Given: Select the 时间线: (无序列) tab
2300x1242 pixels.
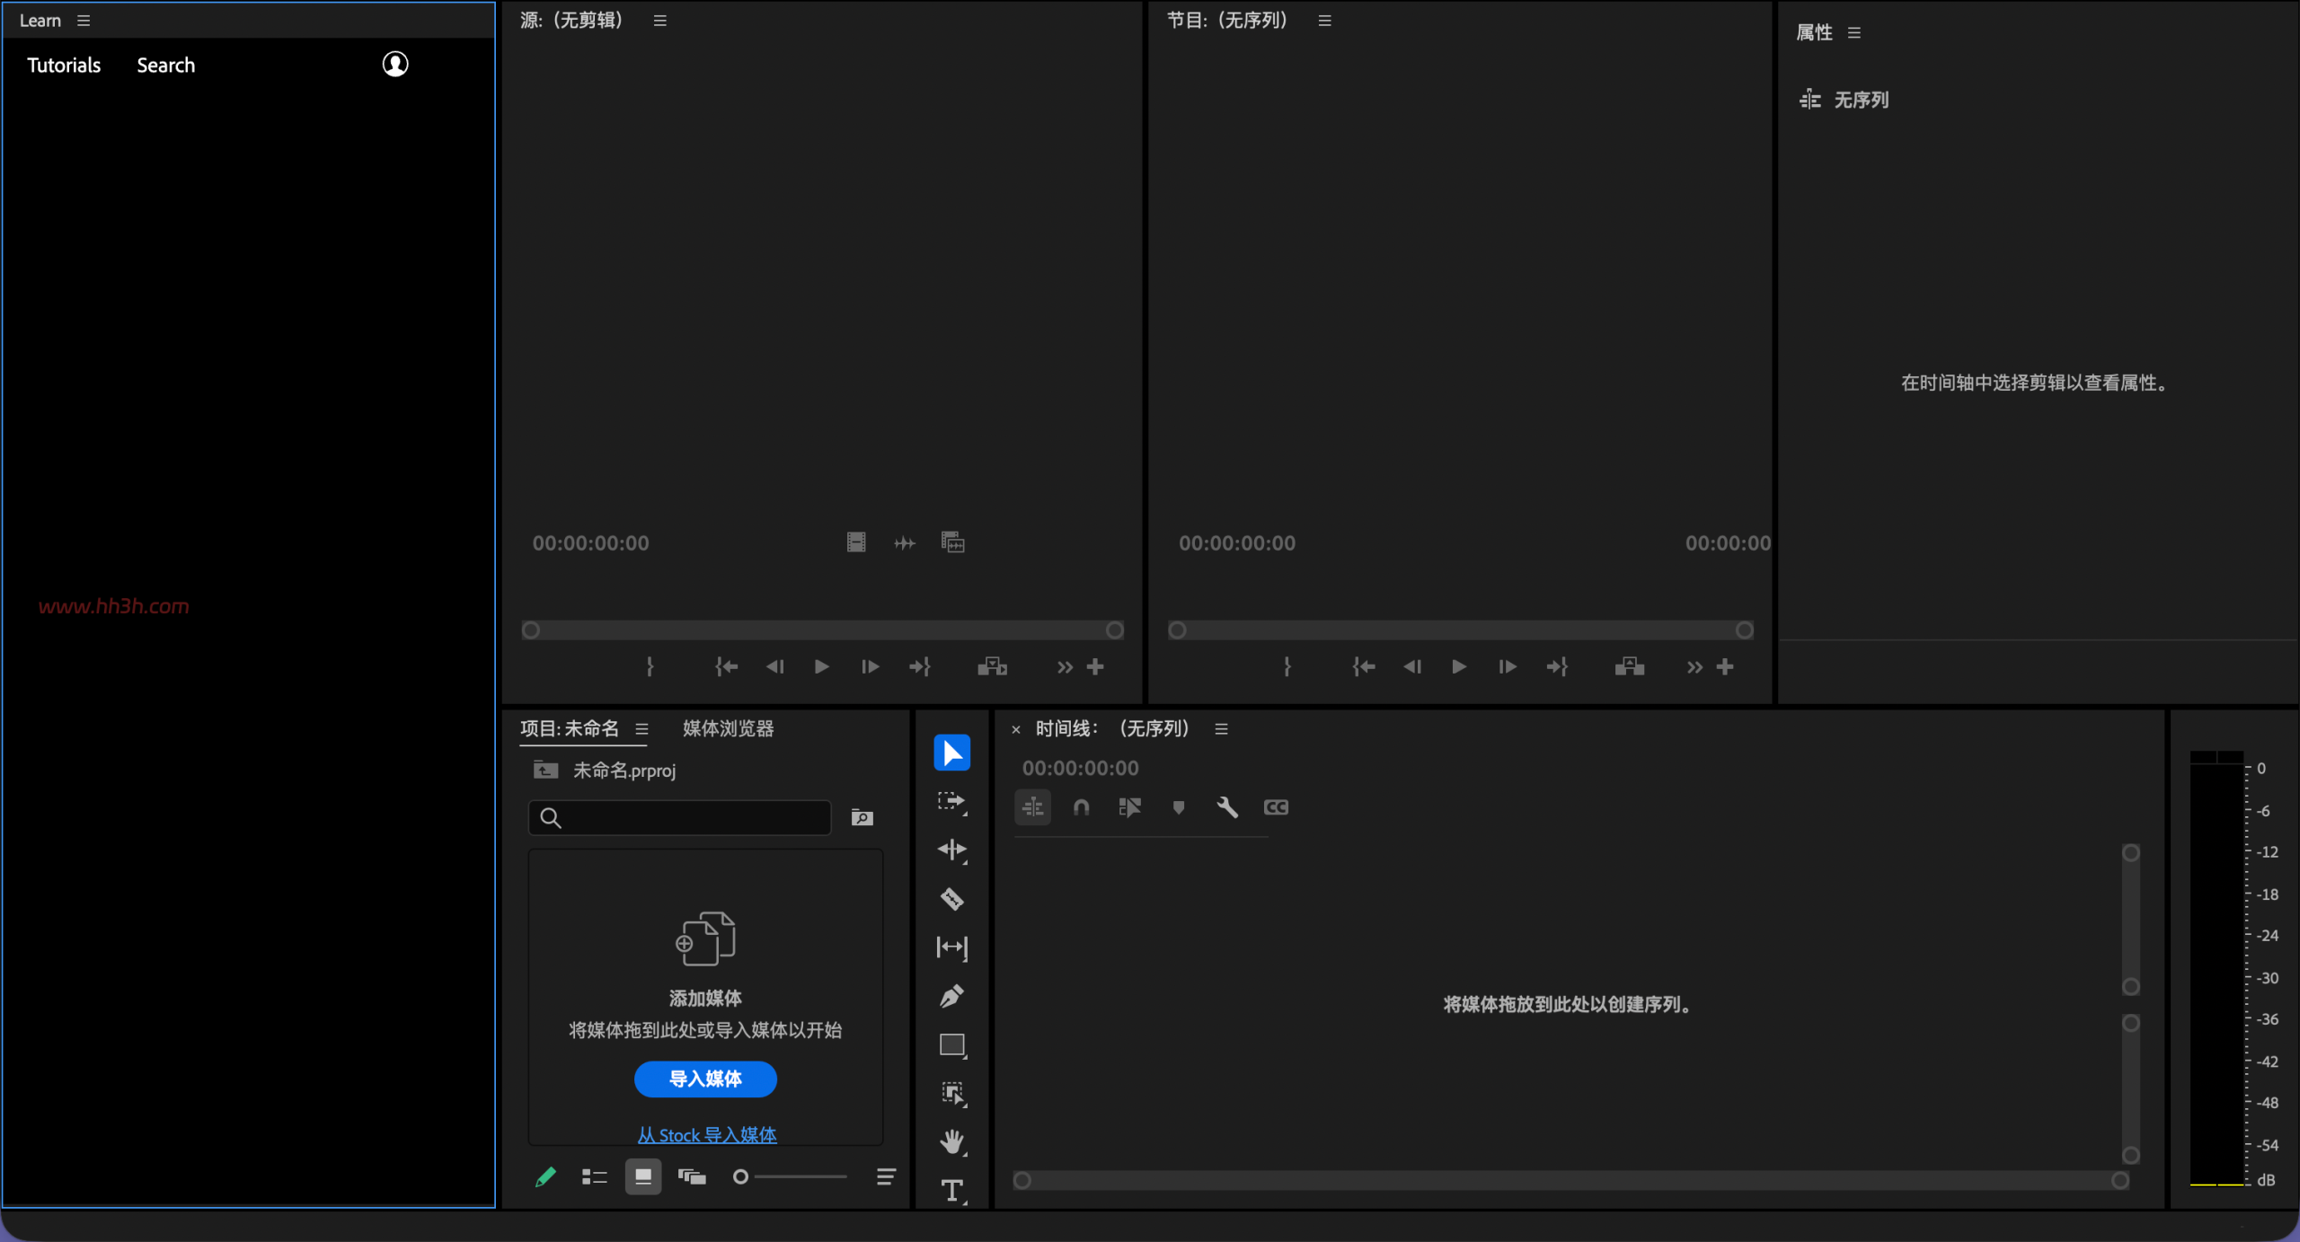Looking at the screenshot, I should 1112,728.
